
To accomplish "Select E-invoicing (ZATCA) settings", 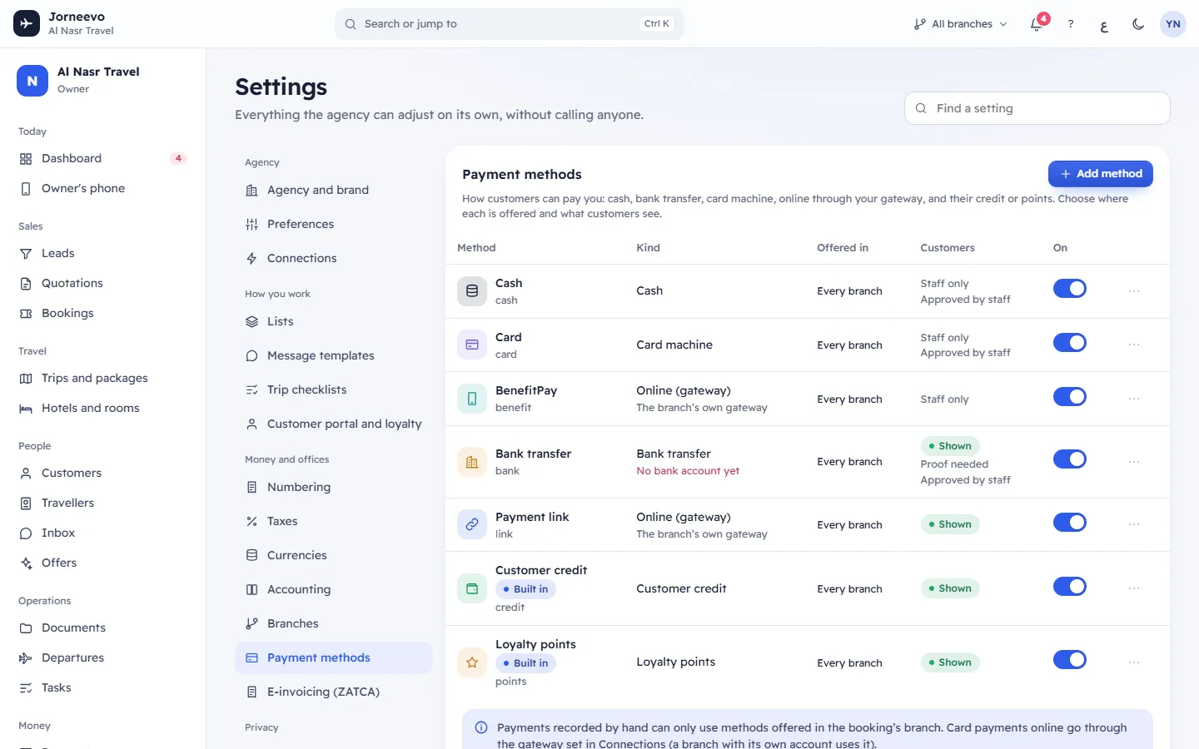I will point(333,692).
